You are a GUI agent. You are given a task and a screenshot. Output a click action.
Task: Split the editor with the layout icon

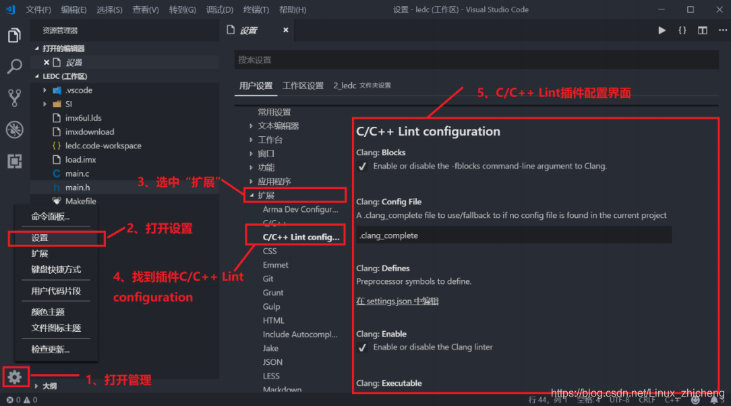click(703, 30)
